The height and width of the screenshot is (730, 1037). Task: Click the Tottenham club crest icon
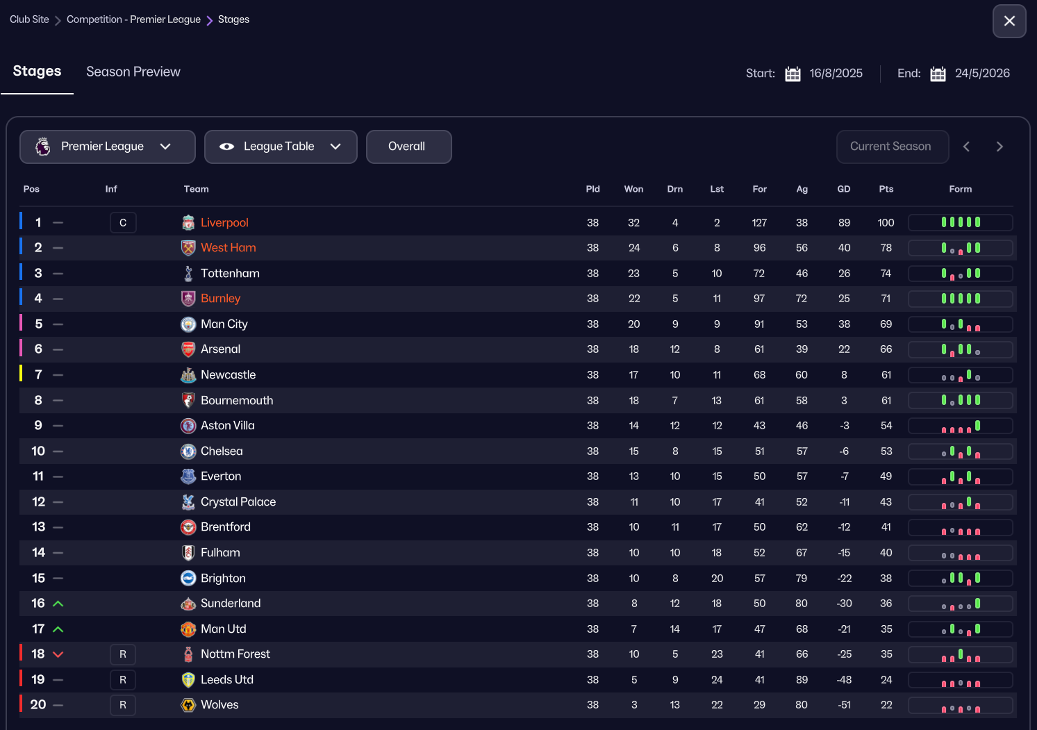188,273
